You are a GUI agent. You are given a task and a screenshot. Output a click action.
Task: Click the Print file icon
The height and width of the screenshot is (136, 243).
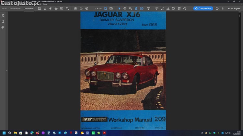[x=56, y=8]
